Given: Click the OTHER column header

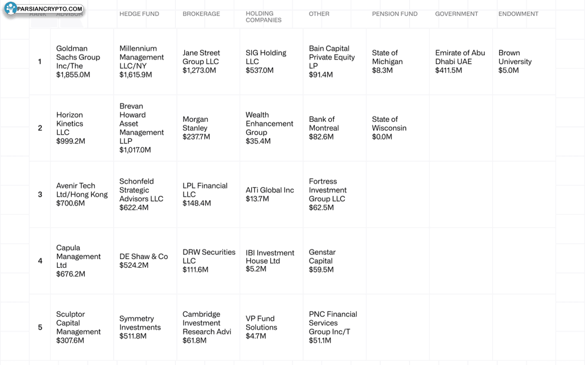Looking at the screenshot, I should coord(319,14).
